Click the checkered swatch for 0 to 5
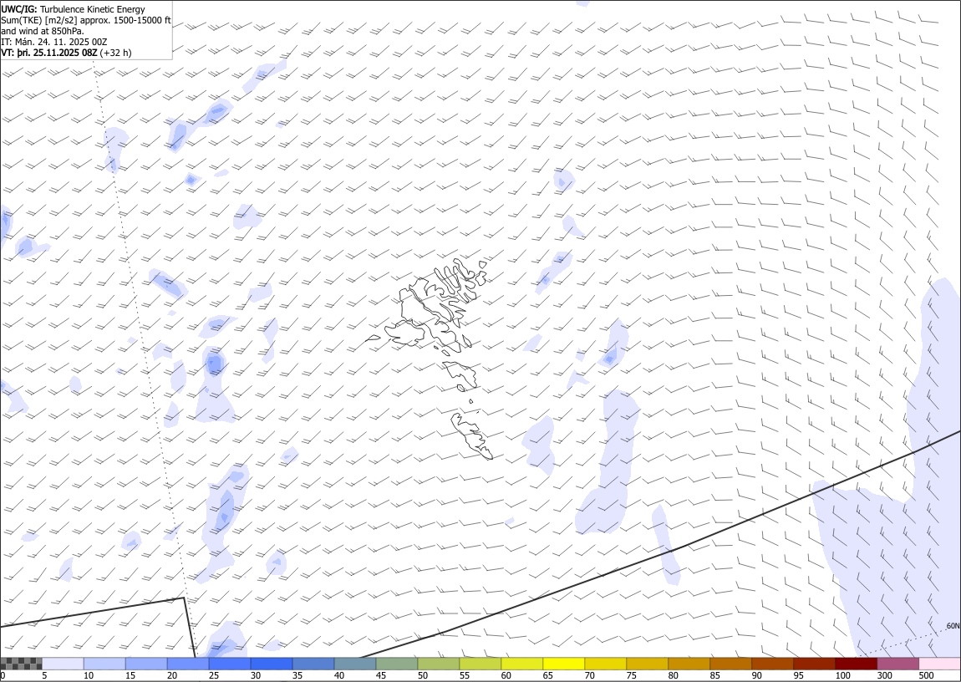Image resolution: width=961 pixels, height=682 pixels. [22, 664]
